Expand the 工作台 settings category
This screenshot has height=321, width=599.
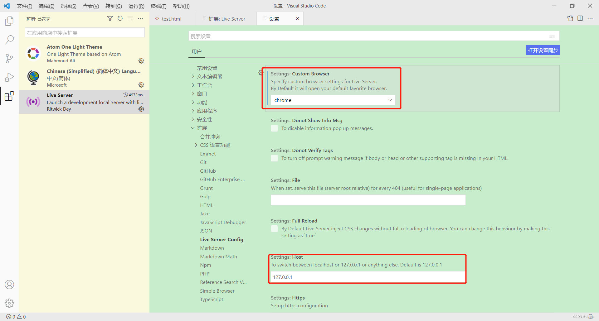click(193, 85)
